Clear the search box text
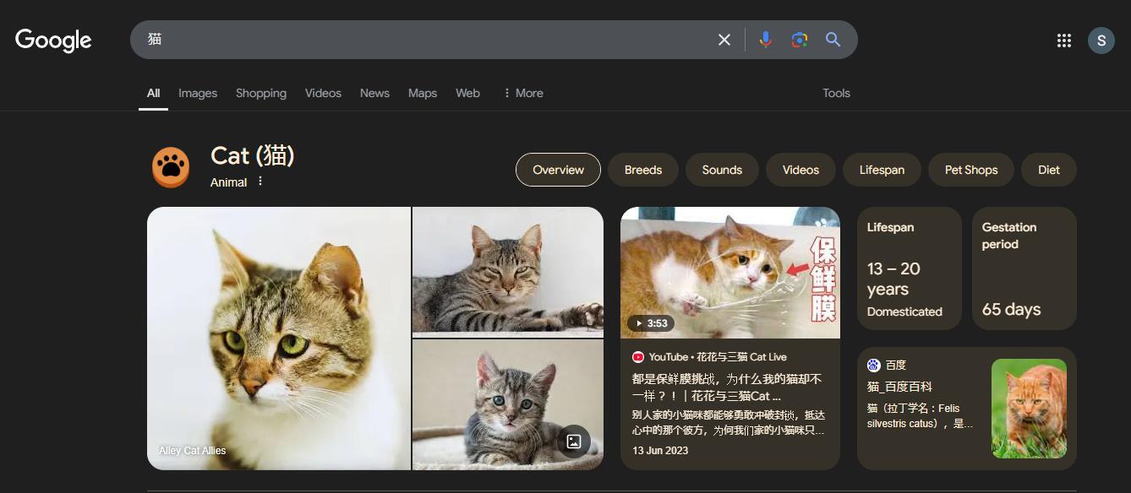The height and width of the screenshot is (493, 1131). point(724,40)
